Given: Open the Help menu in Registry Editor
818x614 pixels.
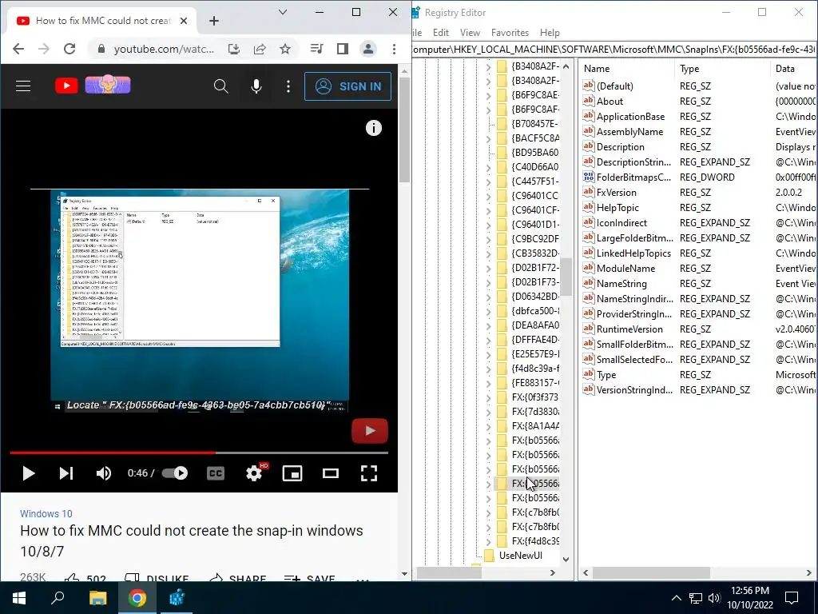Looking at the screenshot, I should pos(550,32).
